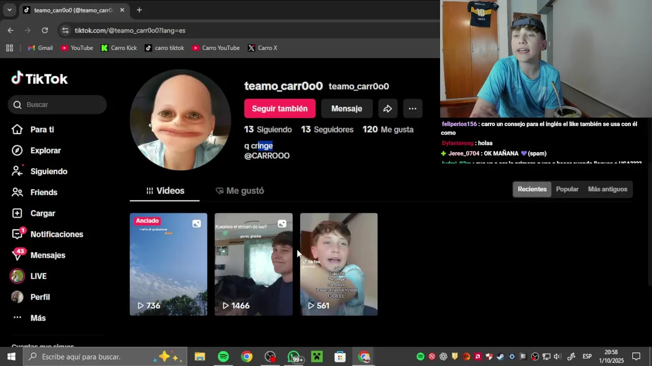Open the tab search dropdown arrow
The image size is (652, 366).
(9, 10)
